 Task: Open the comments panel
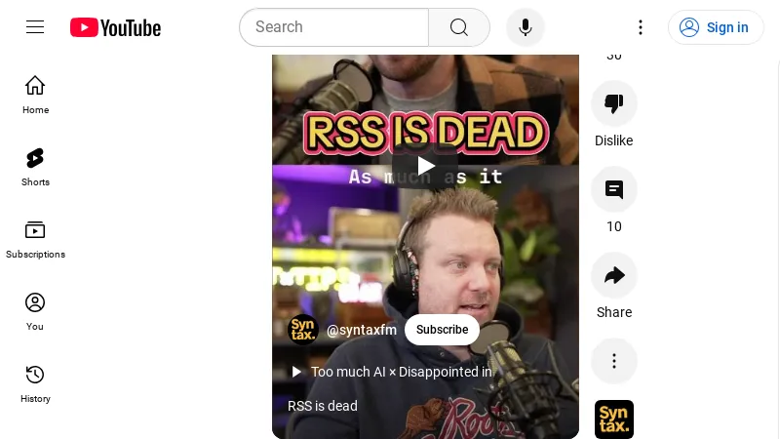pos(614,189)
